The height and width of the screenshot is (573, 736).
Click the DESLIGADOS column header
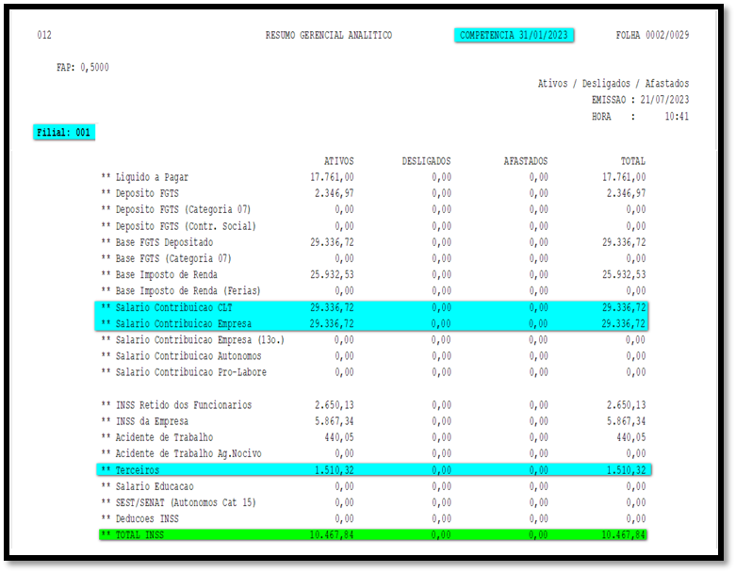pyautogui.click(x=426, y=161)
